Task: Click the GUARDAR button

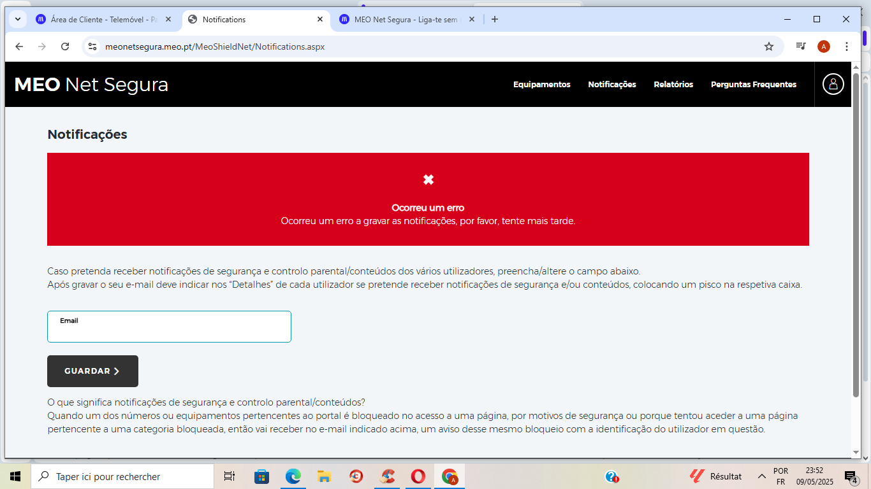Action: coord(92,371)
